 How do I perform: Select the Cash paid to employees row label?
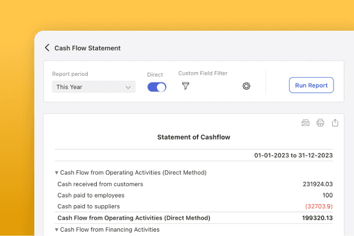coord(91,195)
